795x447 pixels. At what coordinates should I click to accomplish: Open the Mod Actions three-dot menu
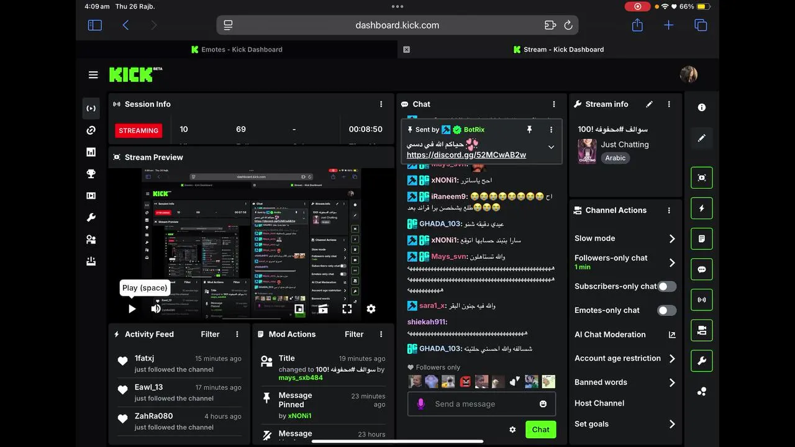(381, 334)
